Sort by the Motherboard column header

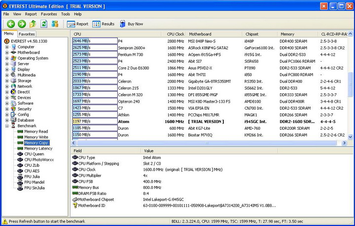(x=214, y=34)
